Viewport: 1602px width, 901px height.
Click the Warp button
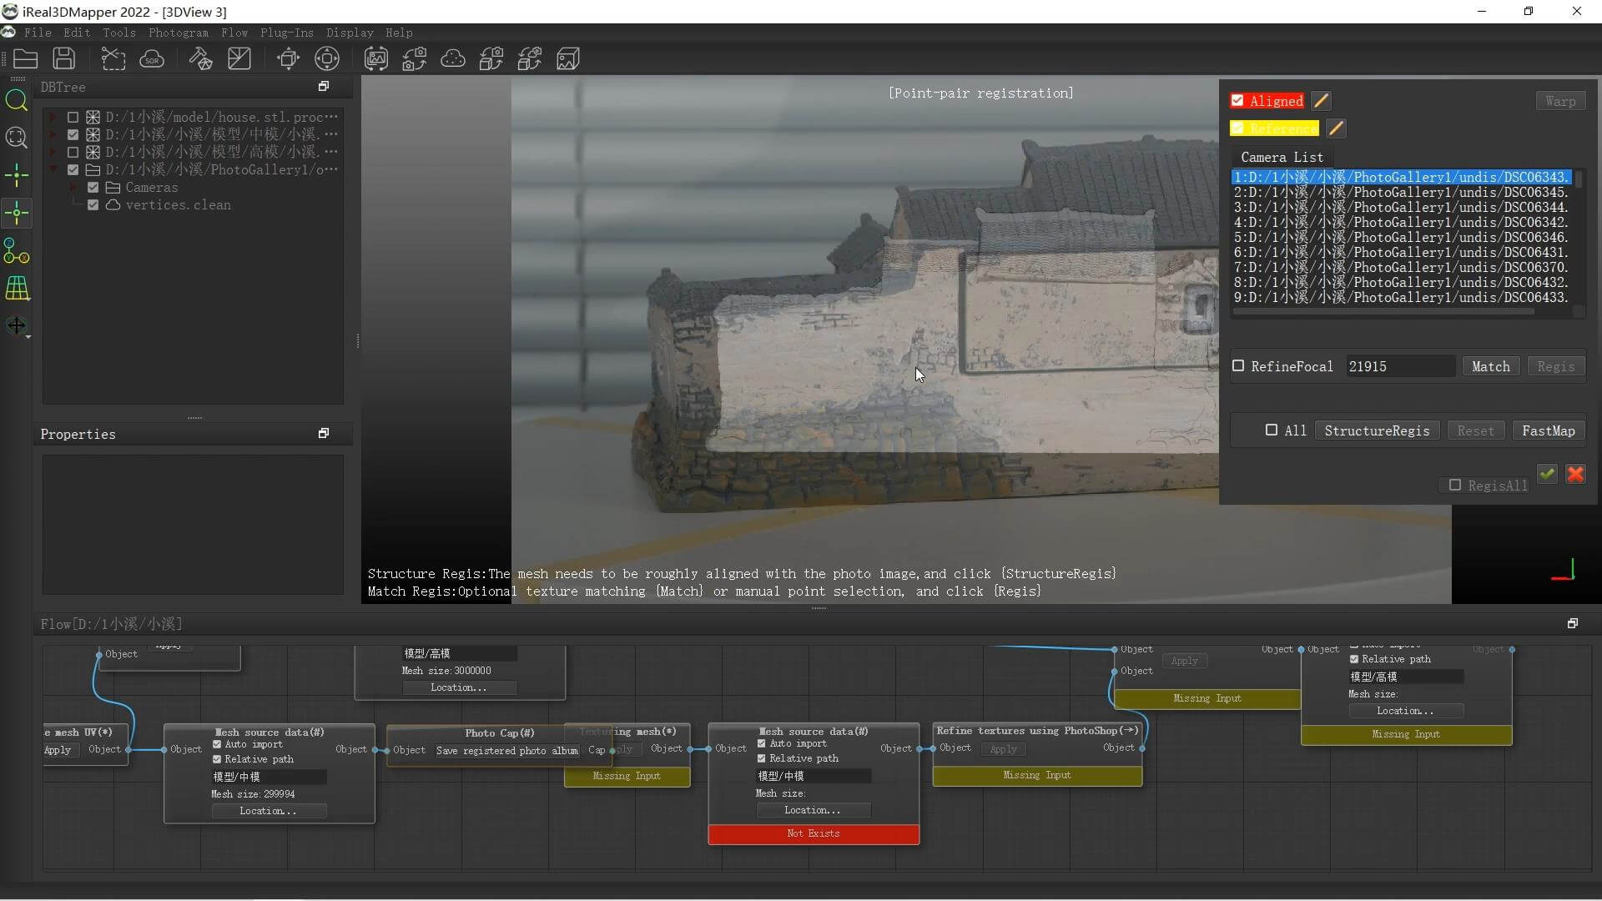tap(1560, 101)
